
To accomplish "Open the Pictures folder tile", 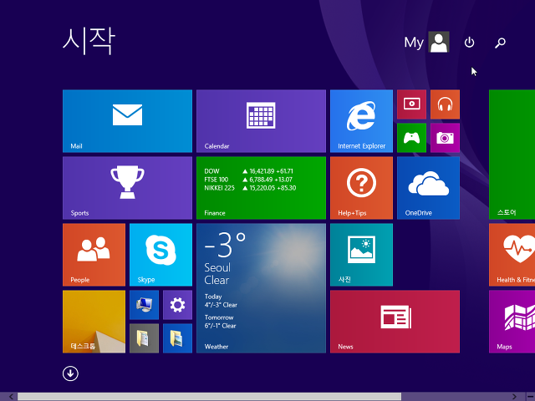I will click(x=177, y=338).
